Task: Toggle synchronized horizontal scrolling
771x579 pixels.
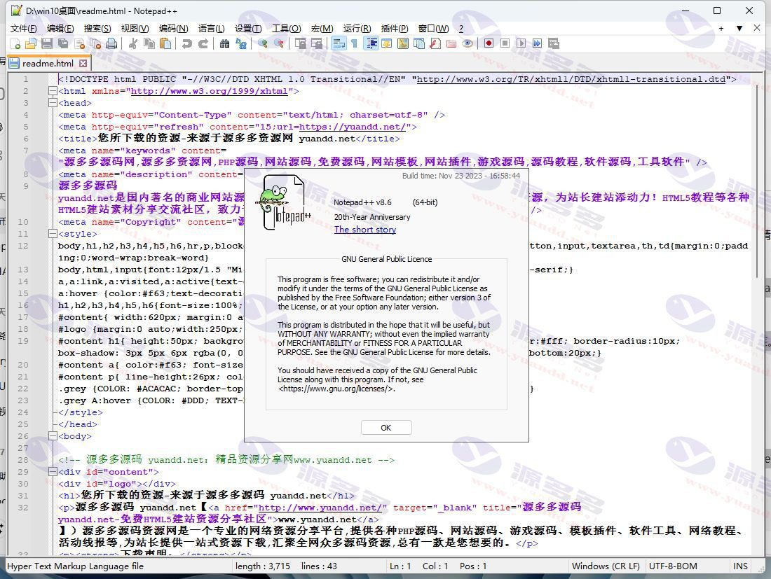Action: coord(317,43)
